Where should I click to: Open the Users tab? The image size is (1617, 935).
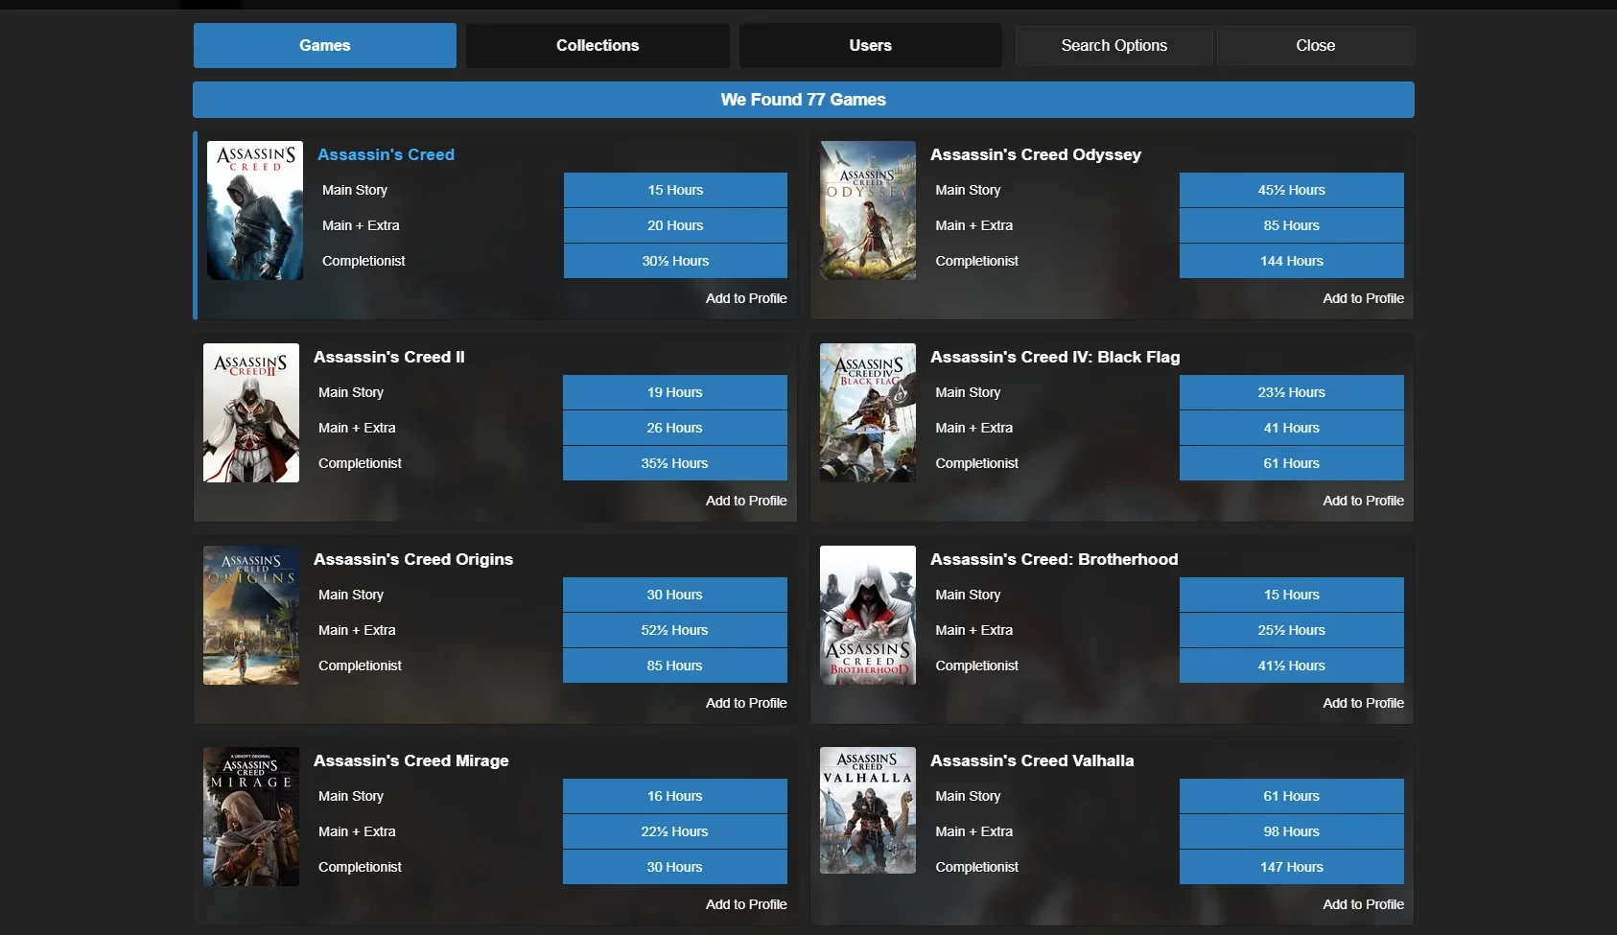tap(870, 45)
